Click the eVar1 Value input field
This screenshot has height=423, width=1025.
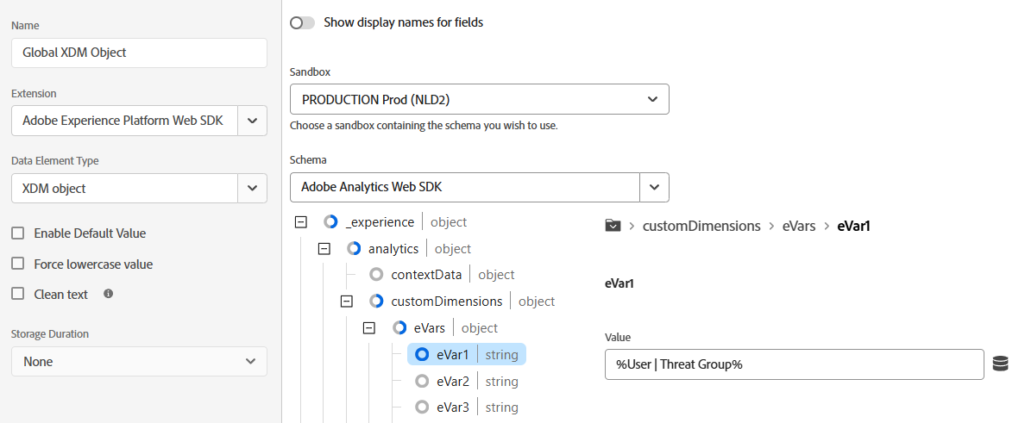(x=795, y=364)
